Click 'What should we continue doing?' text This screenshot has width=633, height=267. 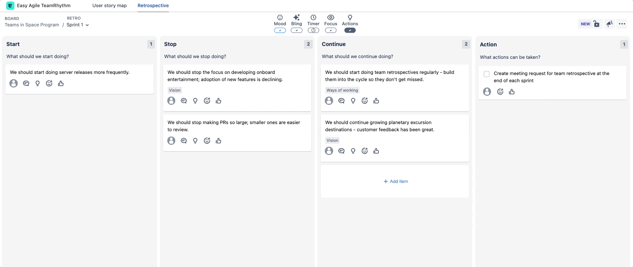click(x=357, y=57)
